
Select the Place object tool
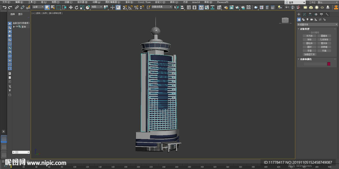tap(88, 7)
